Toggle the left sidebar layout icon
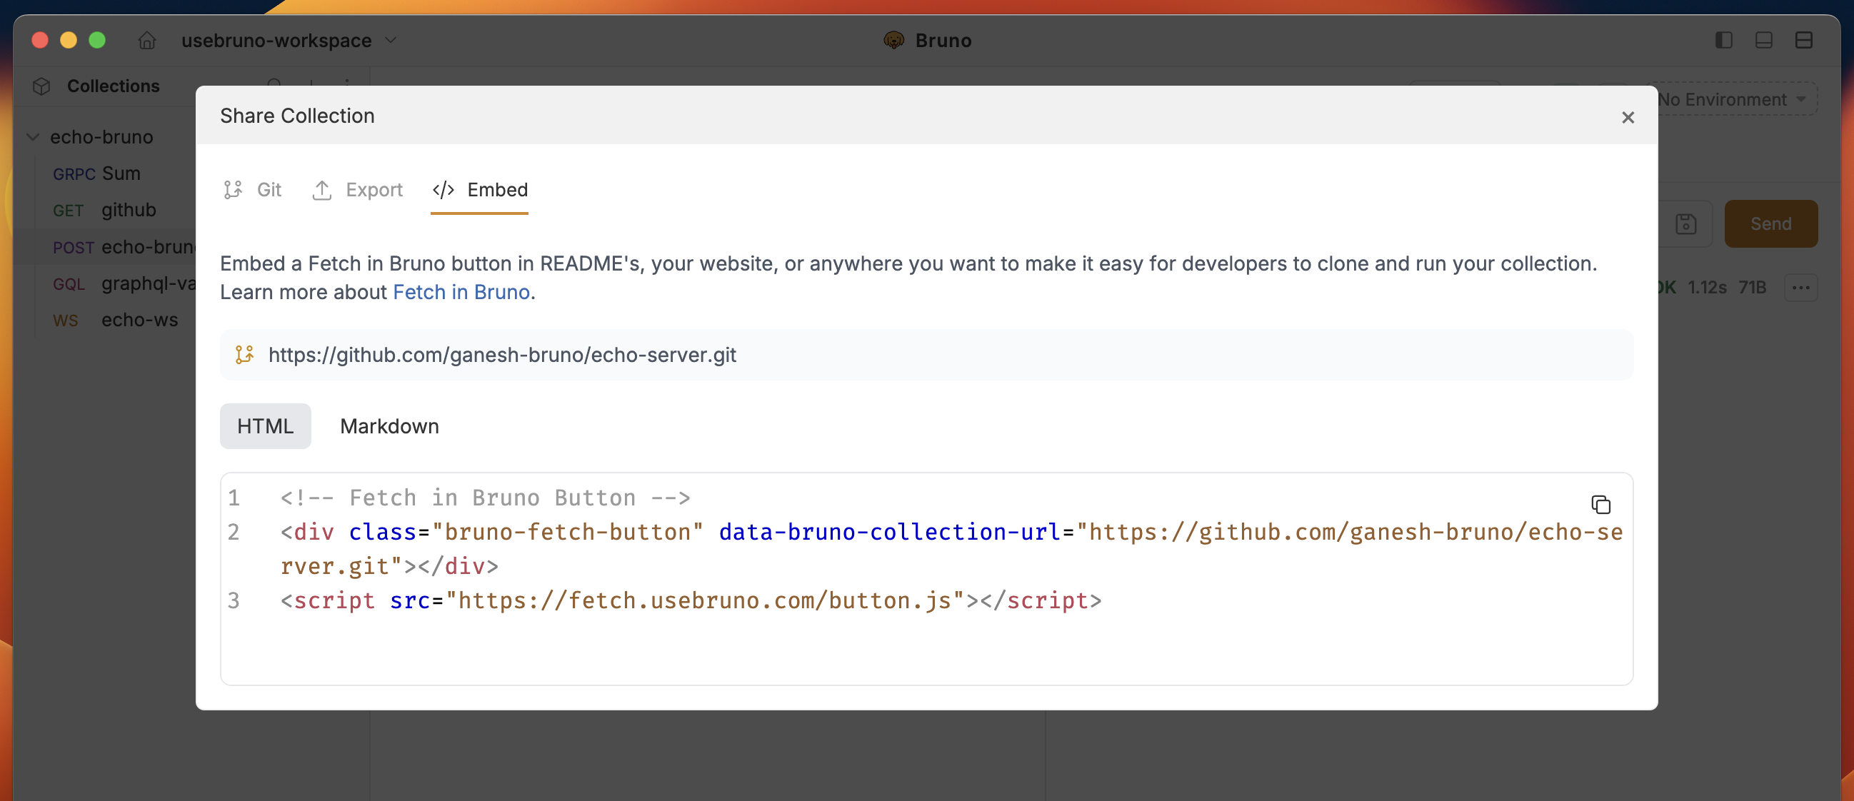 pos(1723,40)
